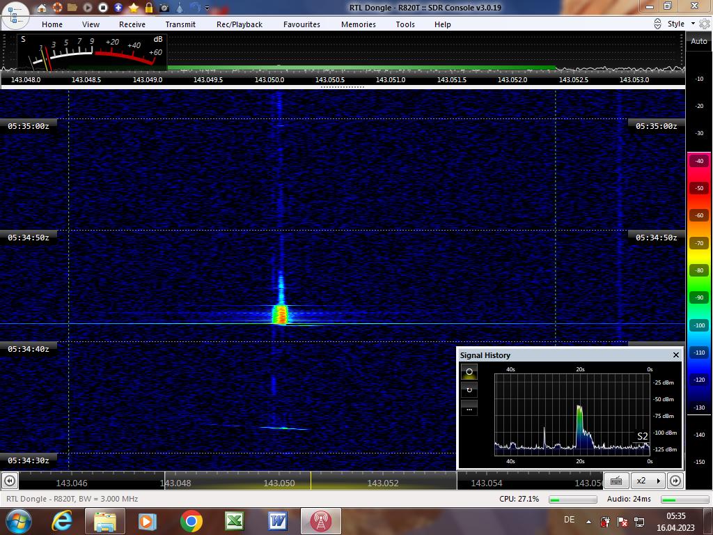Click the scroll-left round arrow button on frequency bar
Viewport: 713px width, 535px height.
(x=10, y=481)
